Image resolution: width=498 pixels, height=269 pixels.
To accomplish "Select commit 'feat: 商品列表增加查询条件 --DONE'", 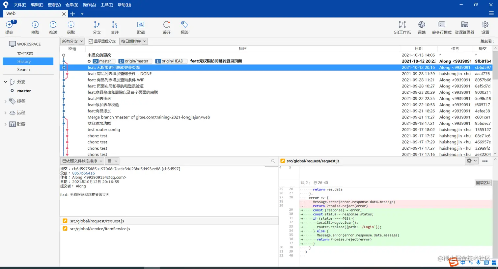I will (276, 74).
